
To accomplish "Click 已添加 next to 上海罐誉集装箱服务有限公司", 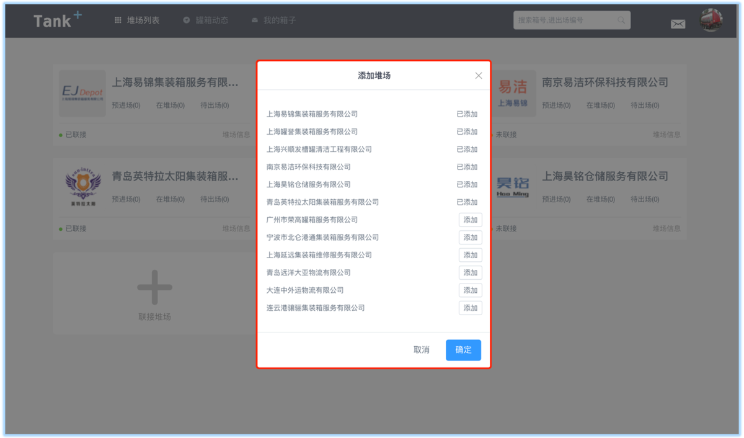I will click(467, 132).
